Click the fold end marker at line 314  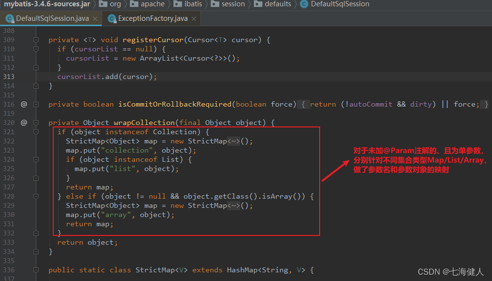tap(35, 85)
